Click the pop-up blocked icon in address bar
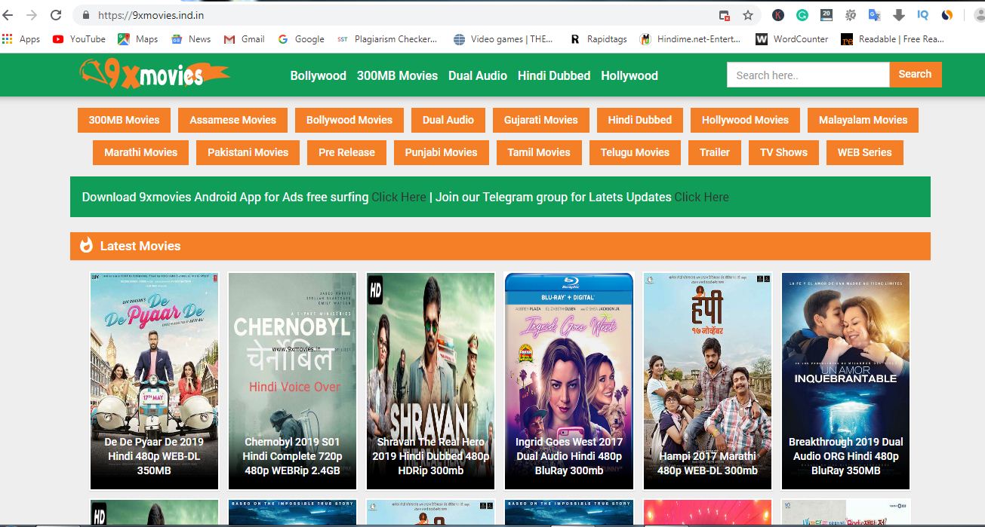985x527 pixels. tap(725, 15)
